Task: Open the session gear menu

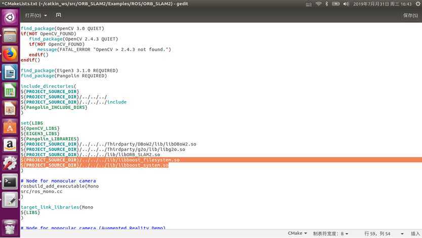Action: point(418,4)
